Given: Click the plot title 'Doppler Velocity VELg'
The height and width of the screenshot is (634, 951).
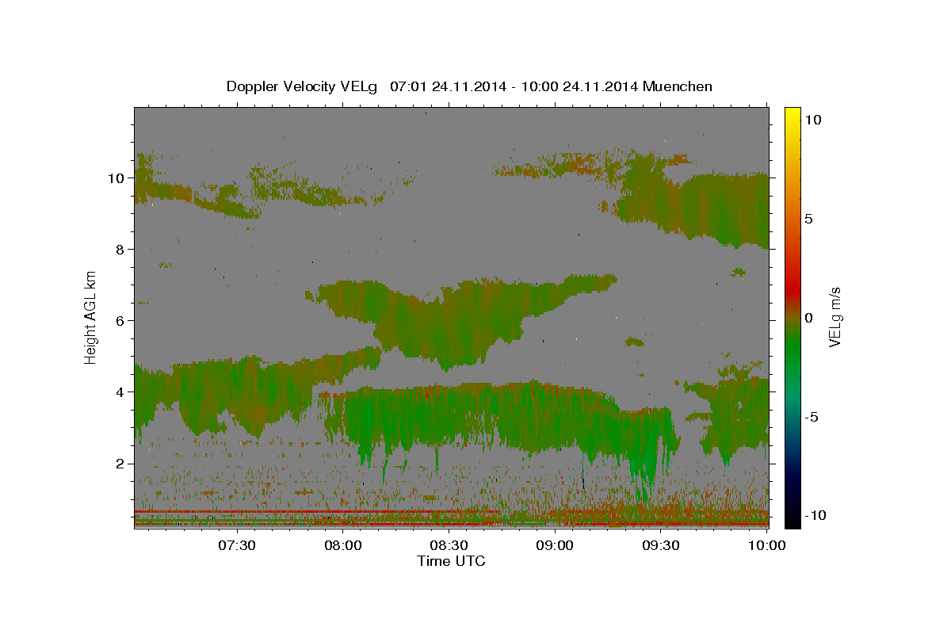Looking at the screenshot, I should tap(469, 86).
